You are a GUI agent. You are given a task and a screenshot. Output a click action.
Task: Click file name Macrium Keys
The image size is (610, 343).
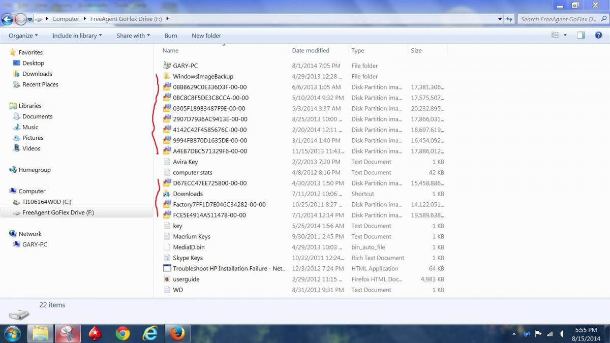pyautogui.click(x=192, y=236)
